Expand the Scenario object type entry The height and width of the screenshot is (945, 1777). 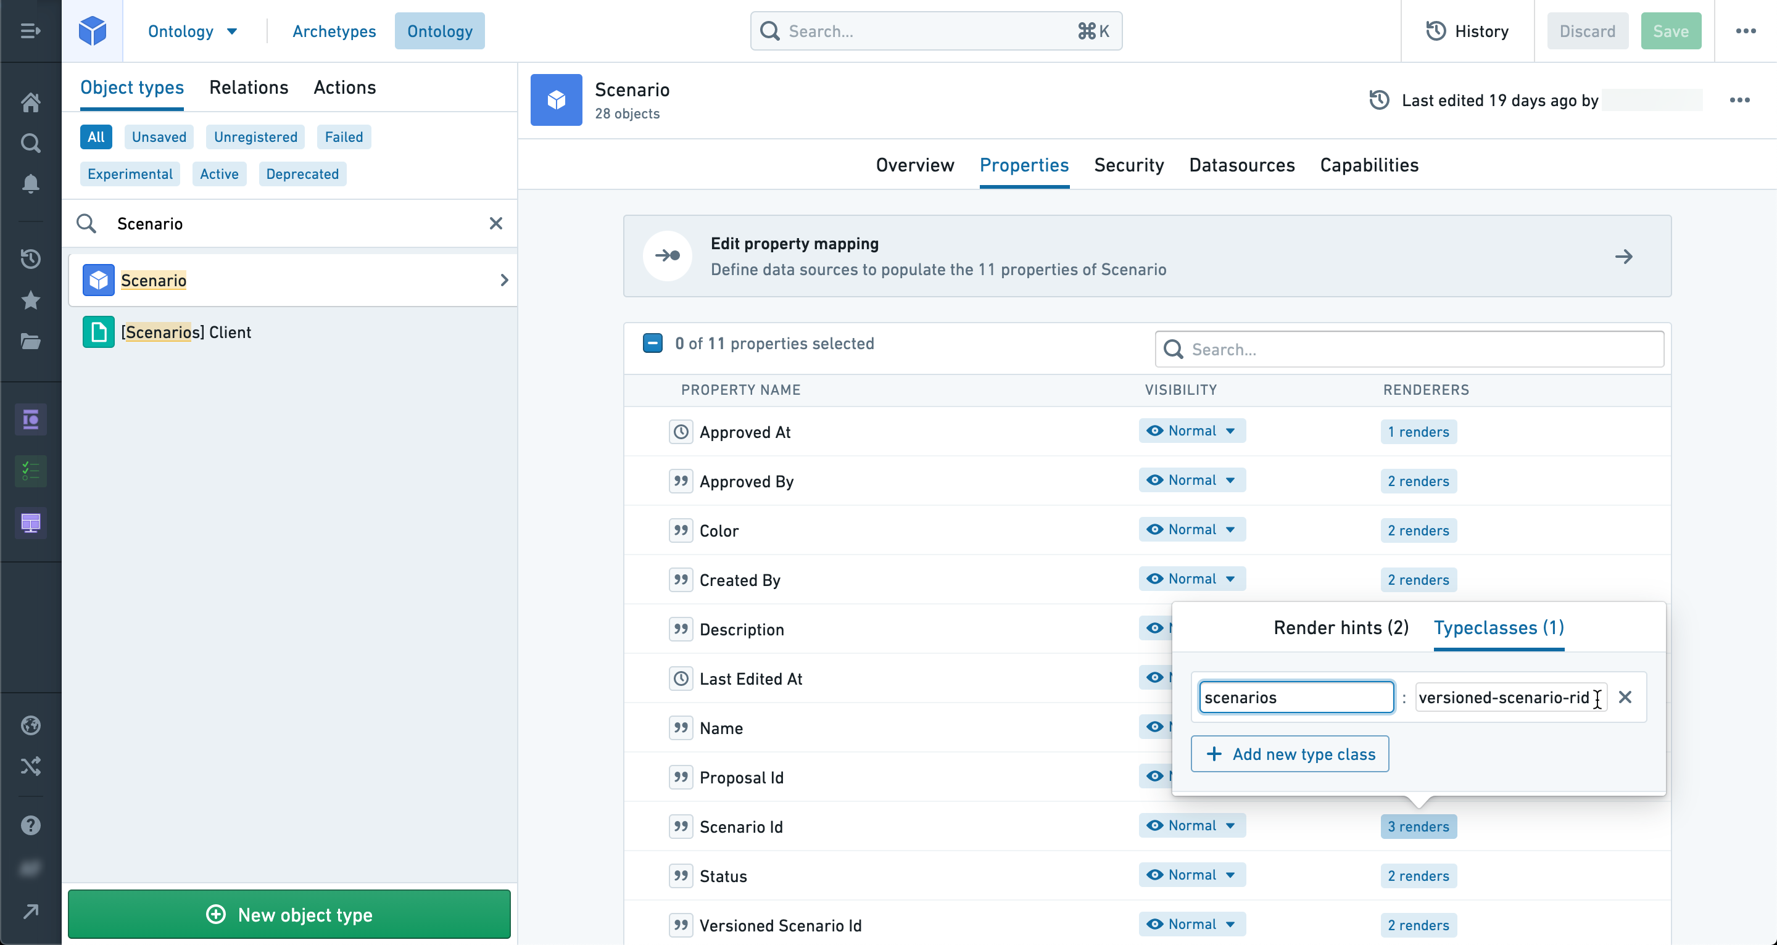503,280
